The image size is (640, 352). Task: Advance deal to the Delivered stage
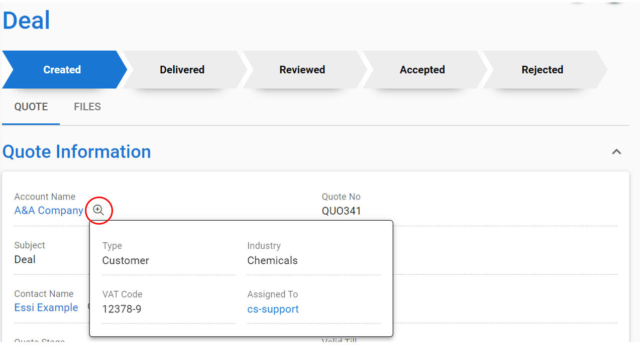click(x=182, y=70)
